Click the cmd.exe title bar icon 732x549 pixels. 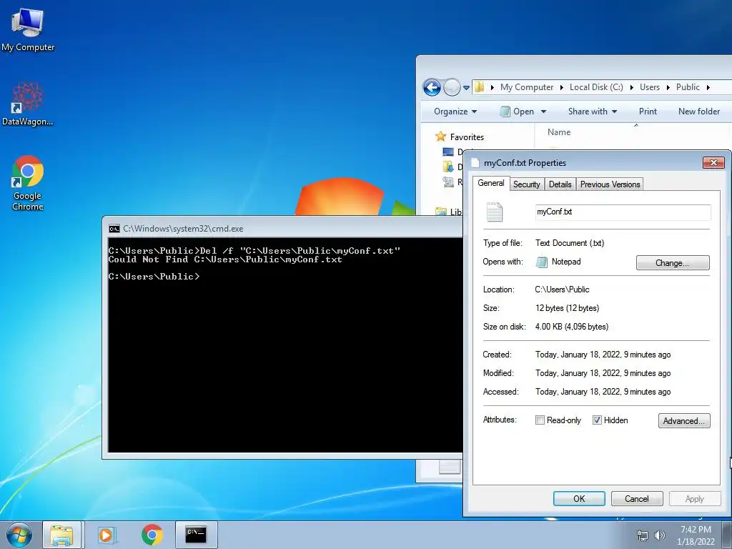pos(114,229)
